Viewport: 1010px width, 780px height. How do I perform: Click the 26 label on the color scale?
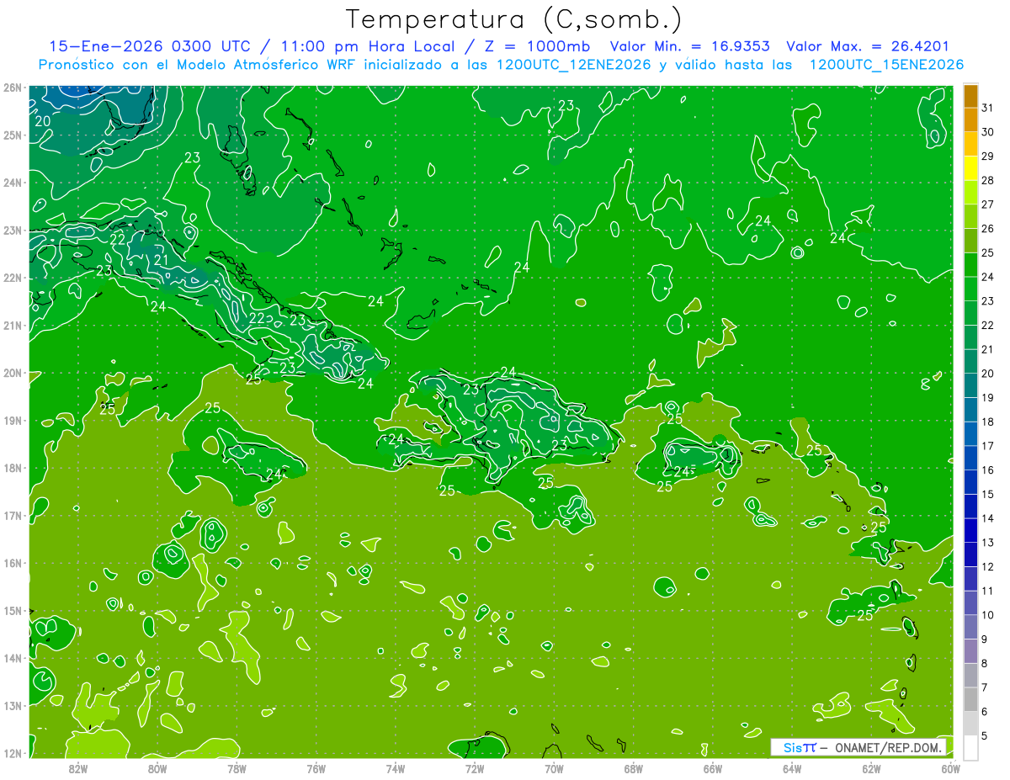pos(987,228)
